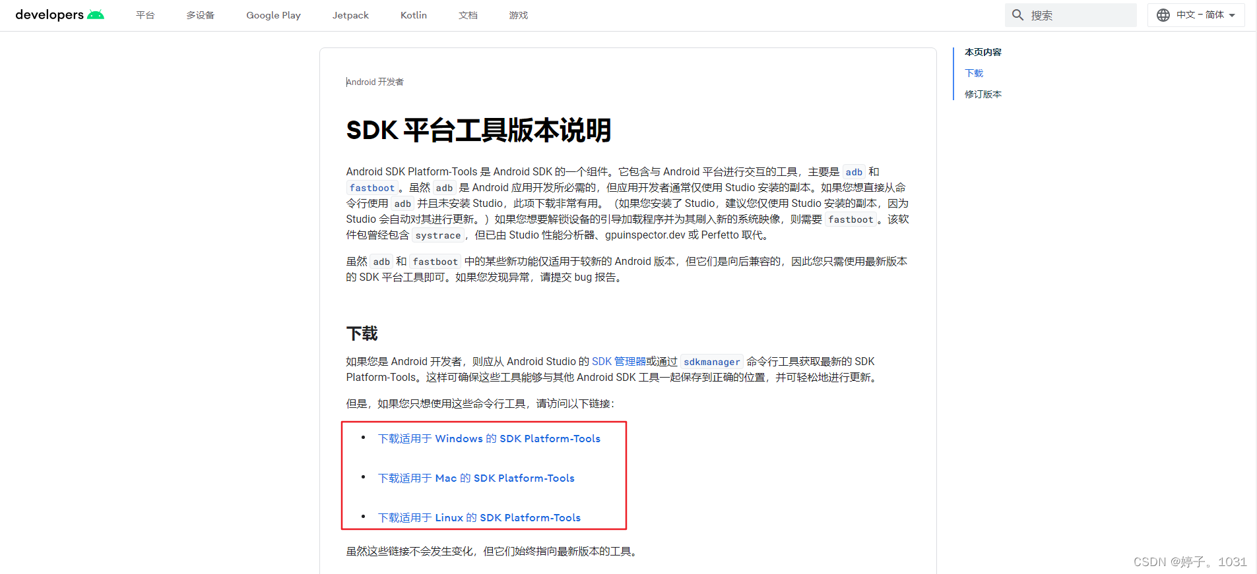This screenshot has height=574, width=1257.
Task: Open the 中文 – 简体 language dropdown
Action: [1196, 15]
